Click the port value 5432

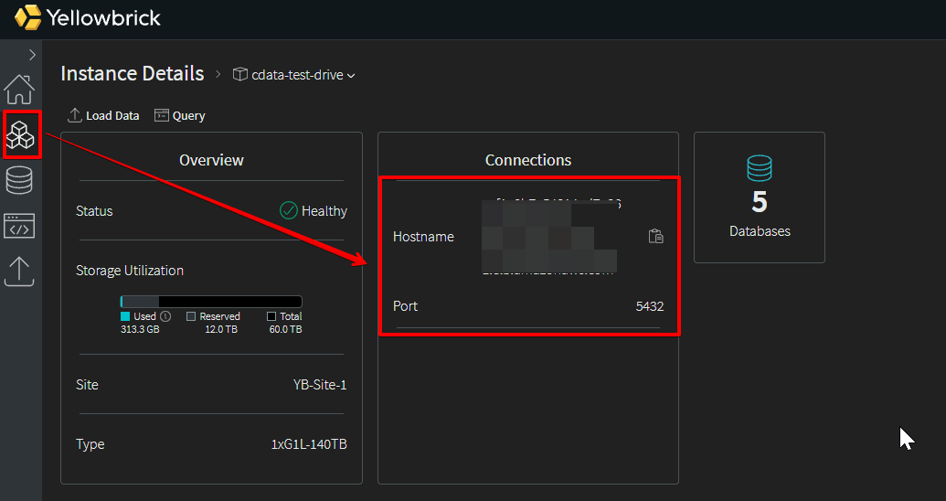pyautogui.click(x=650, y=306)
